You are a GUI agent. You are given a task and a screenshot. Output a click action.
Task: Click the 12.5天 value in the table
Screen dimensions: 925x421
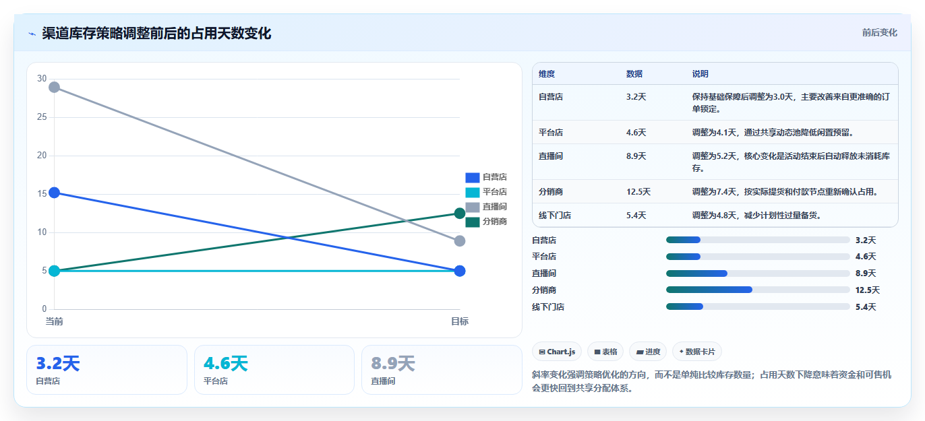pos(638,192)
